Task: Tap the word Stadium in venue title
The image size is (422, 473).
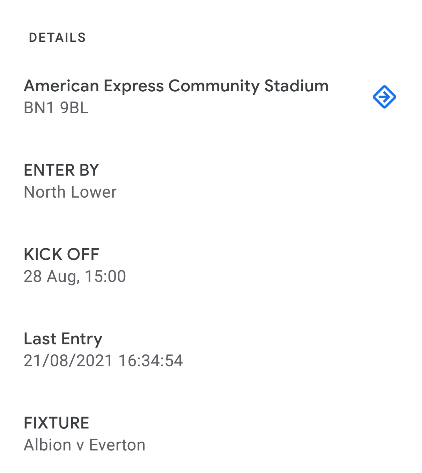Action: pyautogui.click(x=296, y=86)
